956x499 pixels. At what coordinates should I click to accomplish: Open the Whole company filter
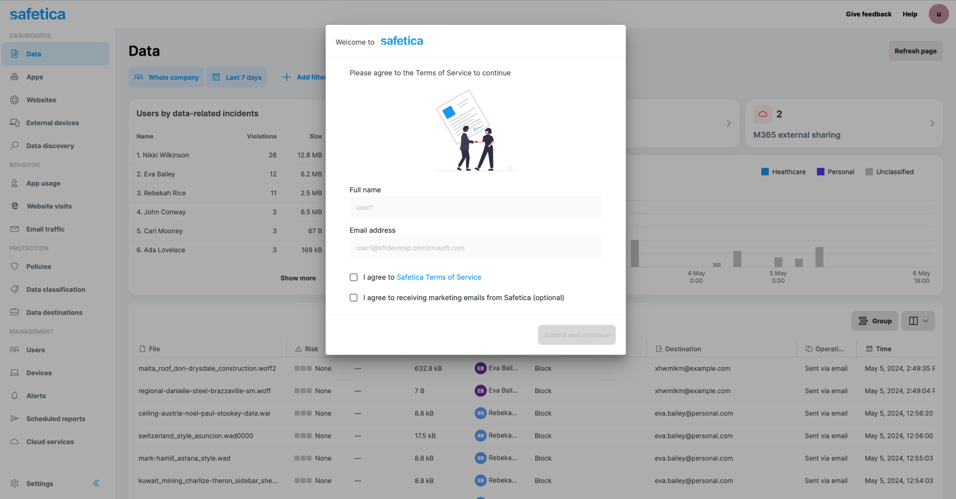(x=166, y=77)
